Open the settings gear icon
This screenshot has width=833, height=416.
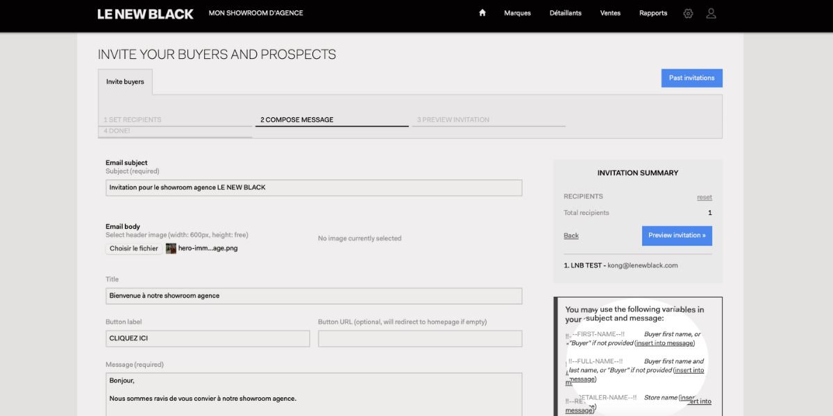coord(688,13)
